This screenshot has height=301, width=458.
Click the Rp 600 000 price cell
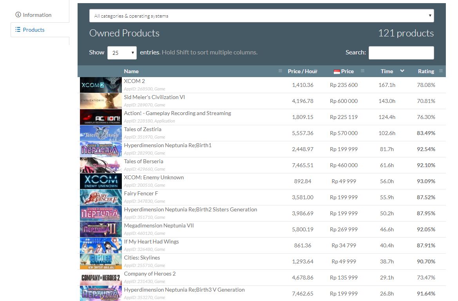coord(344,101)
